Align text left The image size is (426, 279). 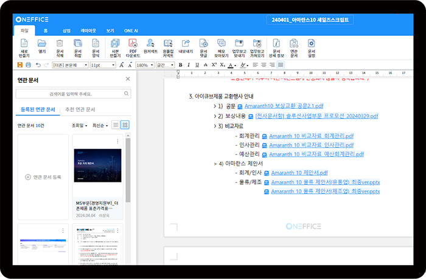(255, 65)
